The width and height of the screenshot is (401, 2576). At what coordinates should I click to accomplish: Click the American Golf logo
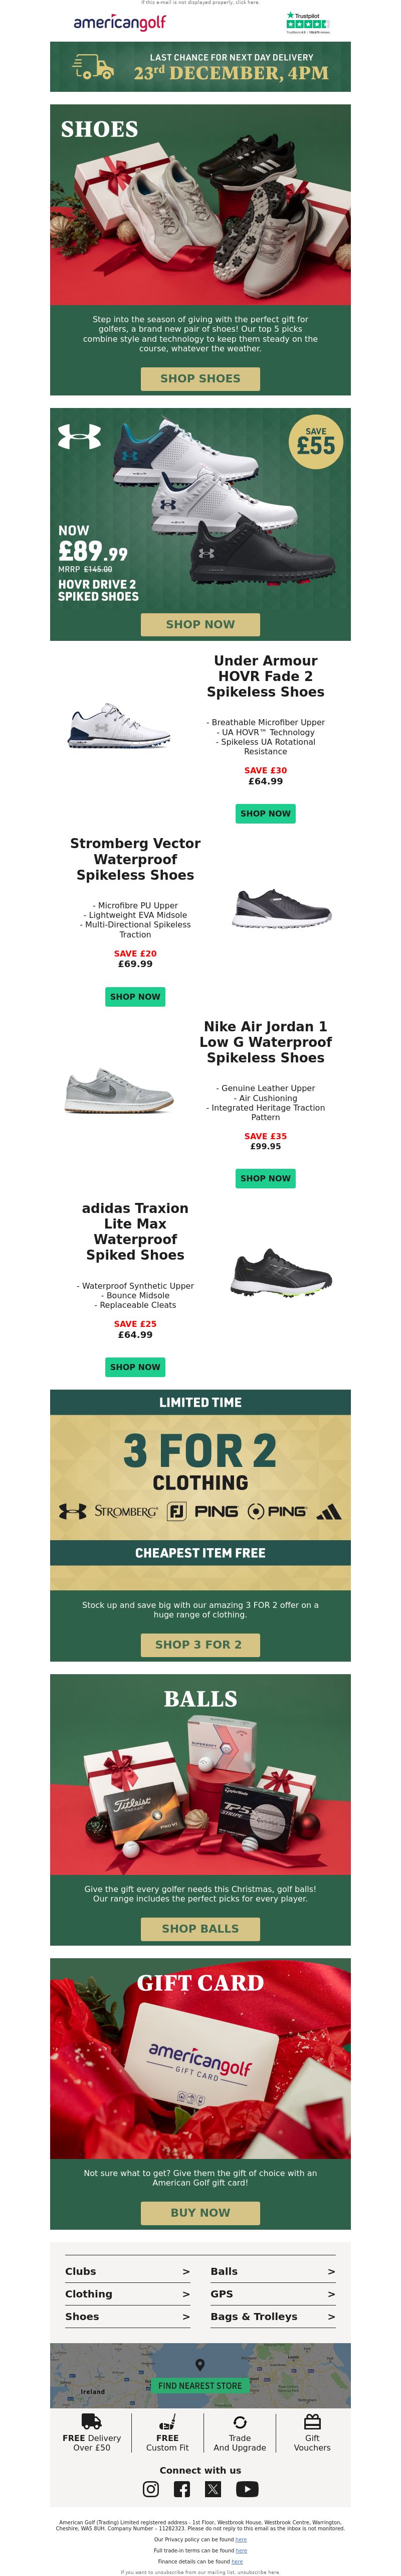[x=120, y=22]
